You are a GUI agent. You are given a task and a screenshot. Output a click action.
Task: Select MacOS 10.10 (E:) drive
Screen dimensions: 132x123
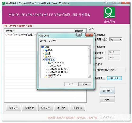pyautogui.click(x=60, y=69)
